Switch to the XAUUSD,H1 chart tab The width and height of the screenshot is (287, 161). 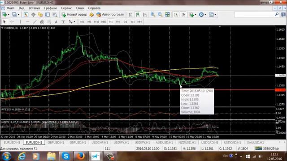pos(255,142)
